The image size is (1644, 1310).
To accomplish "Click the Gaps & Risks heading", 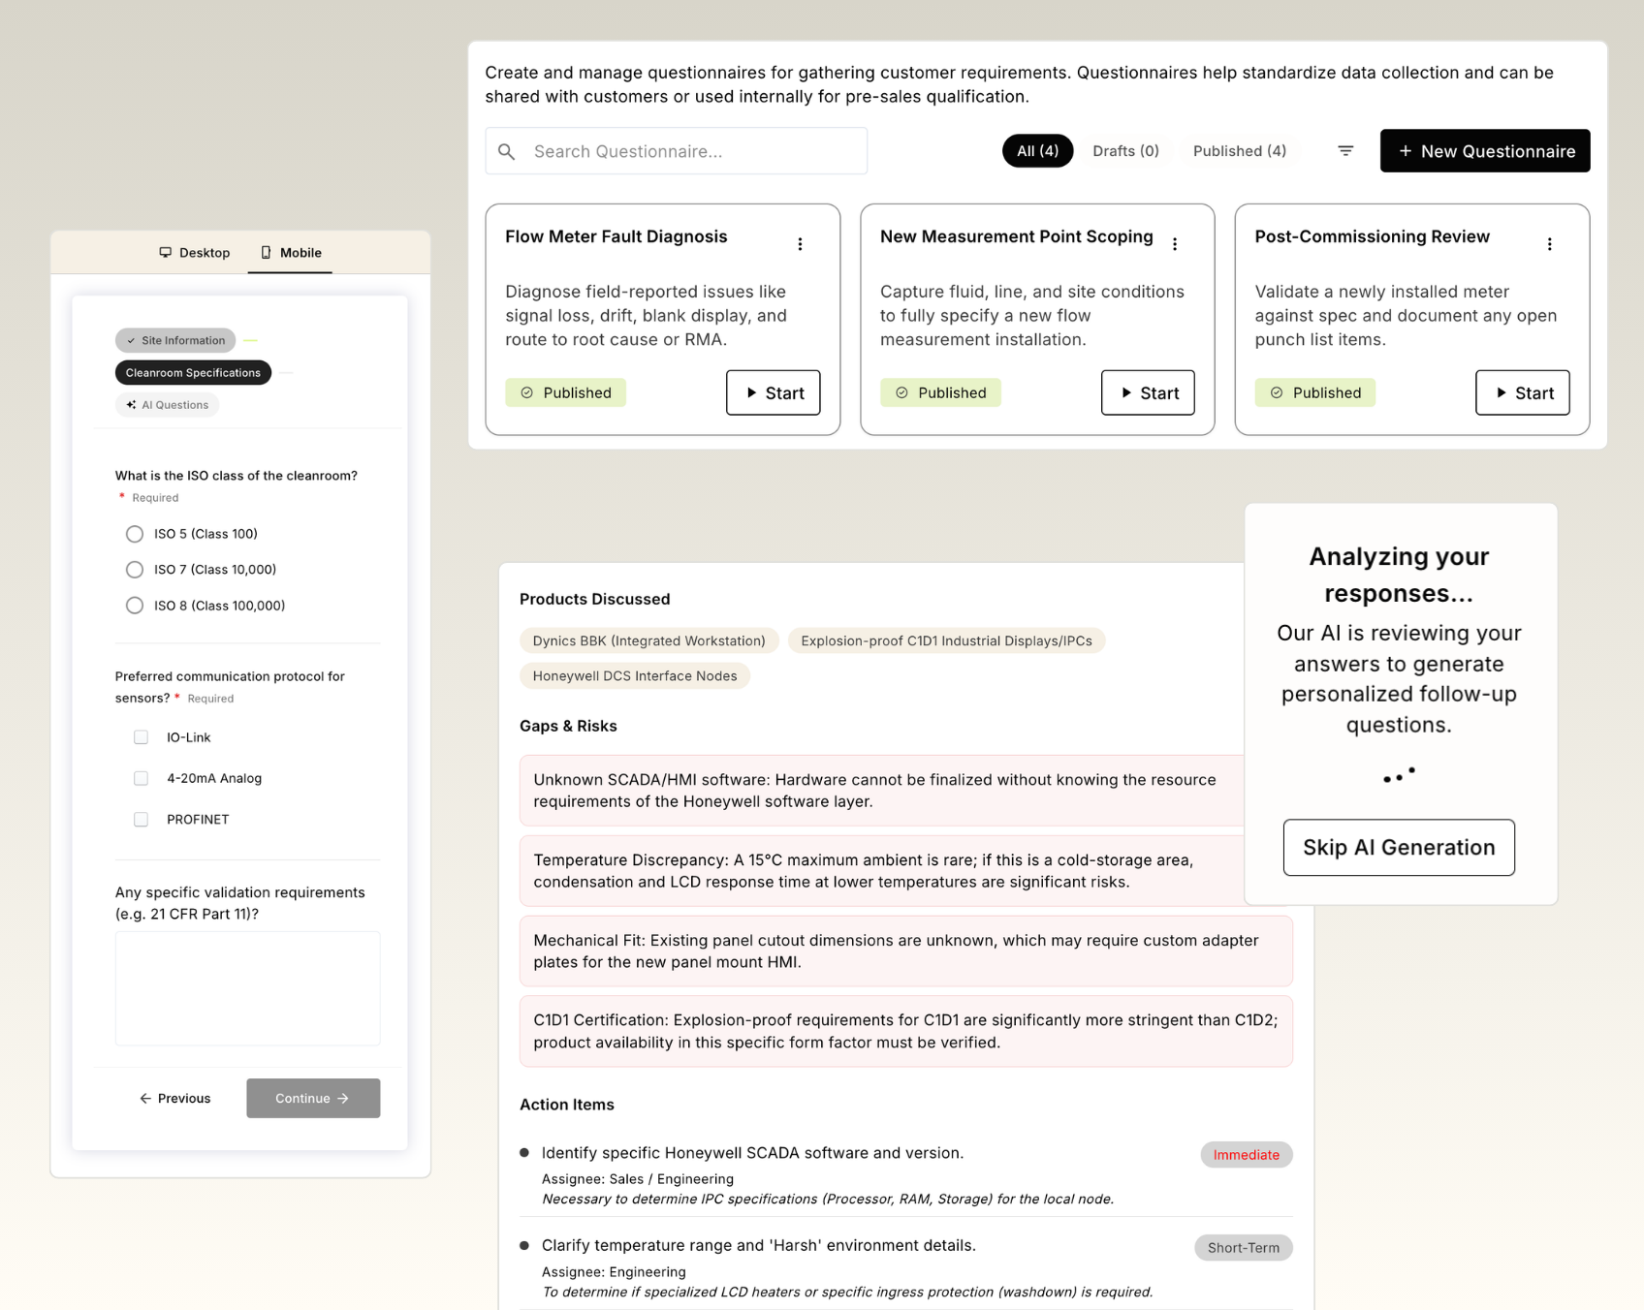I will pos(568,727).
